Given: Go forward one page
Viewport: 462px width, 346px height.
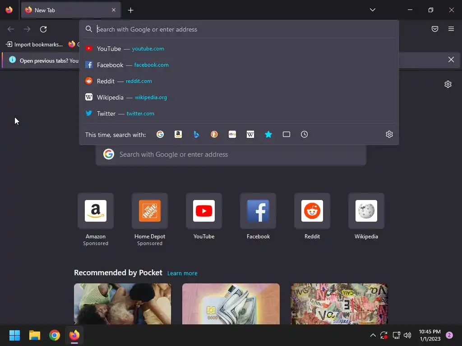Looking at the screenshot, I should (27, 29).
